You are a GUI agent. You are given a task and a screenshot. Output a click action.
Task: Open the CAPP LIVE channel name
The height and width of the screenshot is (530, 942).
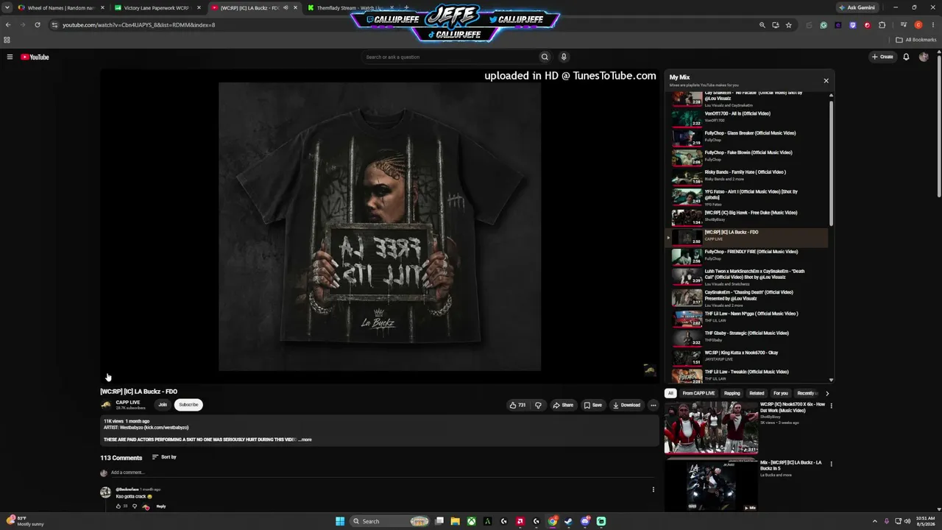[x=128, y=402]
